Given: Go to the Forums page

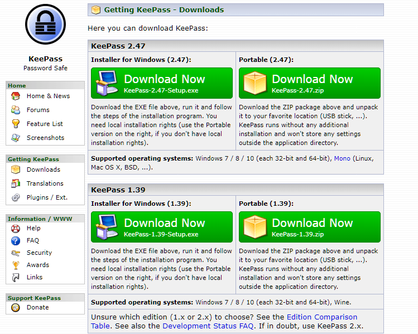Looking at the screenshot, I should (38, 110).
